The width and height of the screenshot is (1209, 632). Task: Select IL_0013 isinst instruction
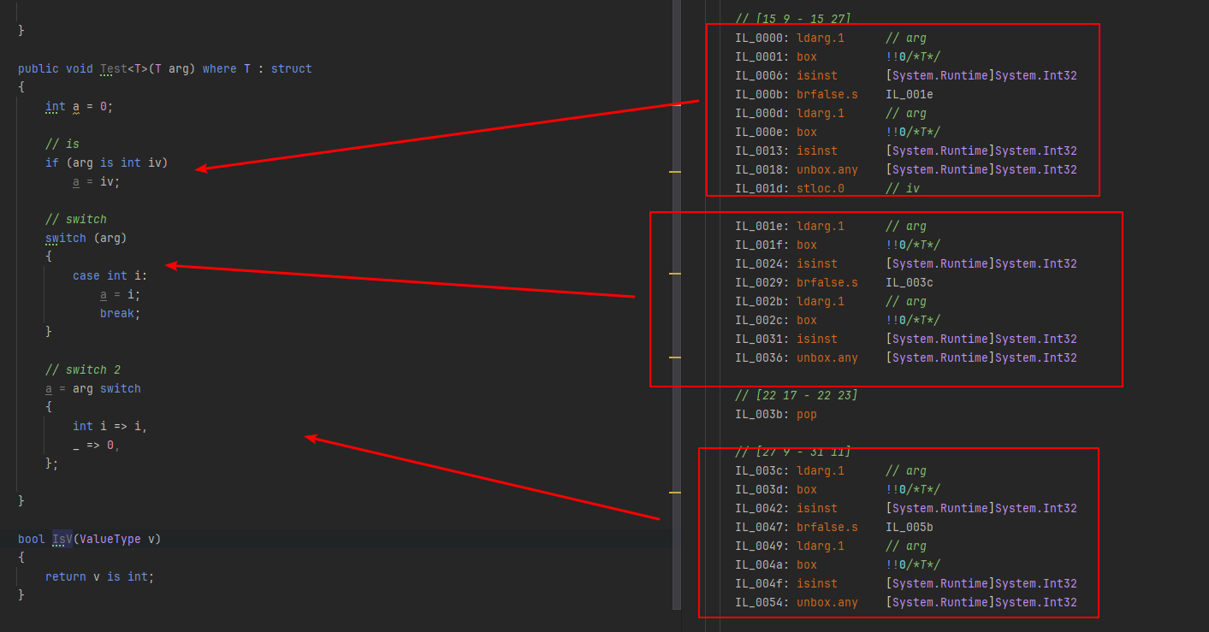(905, 151)
